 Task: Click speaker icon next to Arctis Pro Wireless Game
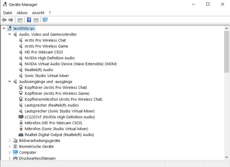21,46
